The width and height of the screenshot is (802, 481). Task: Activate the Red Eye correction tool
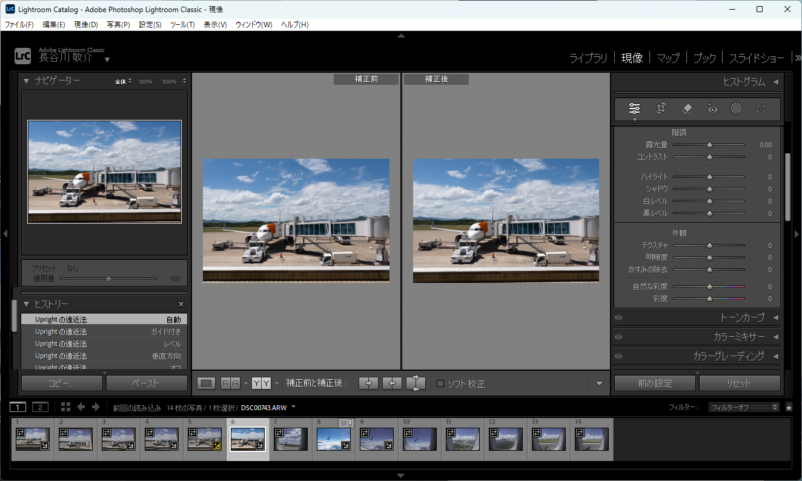712,108
